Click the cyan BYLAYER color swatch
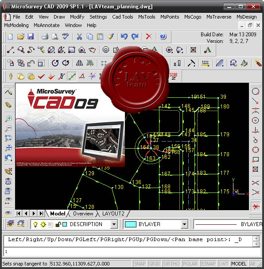 pos(131,224)
